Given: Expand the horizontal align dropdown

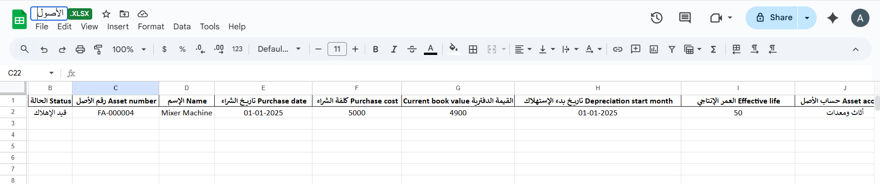Looking at the screenshot, I should (x=523, y=49).
